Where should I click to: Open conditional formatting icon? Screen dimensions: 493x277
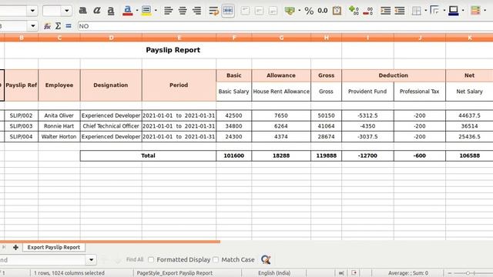click(x=475, y=11)
